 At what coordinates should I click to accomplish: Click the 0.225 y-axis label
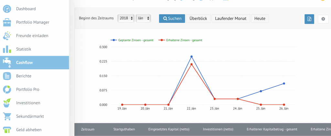(103, 62)
